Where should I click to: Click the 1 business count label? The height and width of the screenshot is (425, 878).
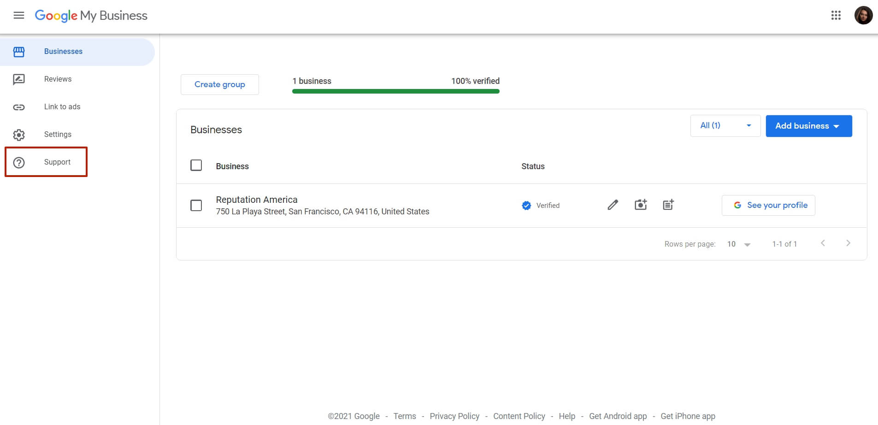[x=312, y=81]
